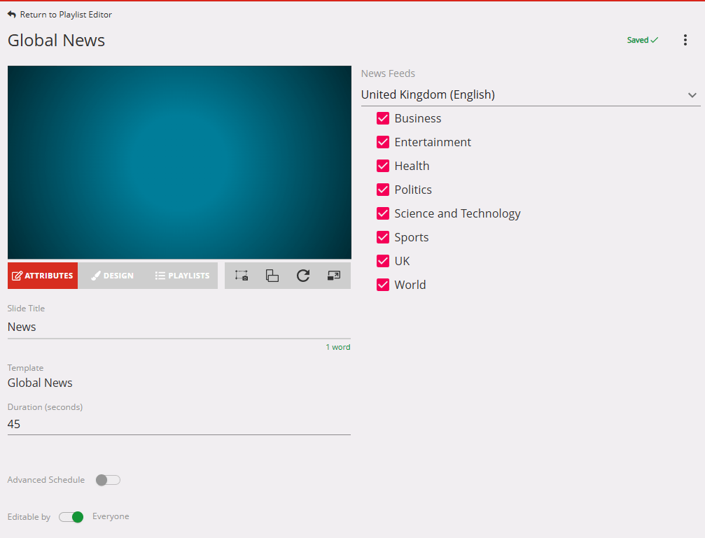
Task: Click the Slide Title text field
Action: (x=179, y=327)
